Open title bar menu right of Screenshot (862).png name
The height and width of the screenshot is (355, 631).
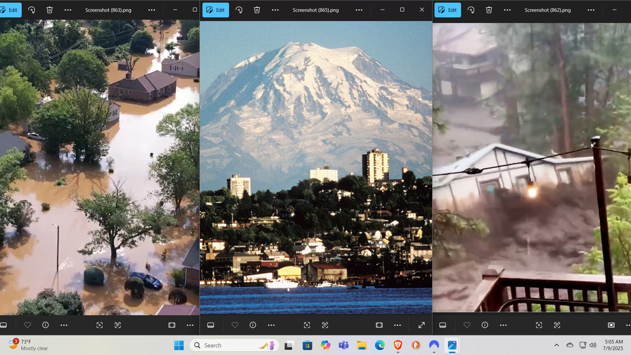[591, 10]
